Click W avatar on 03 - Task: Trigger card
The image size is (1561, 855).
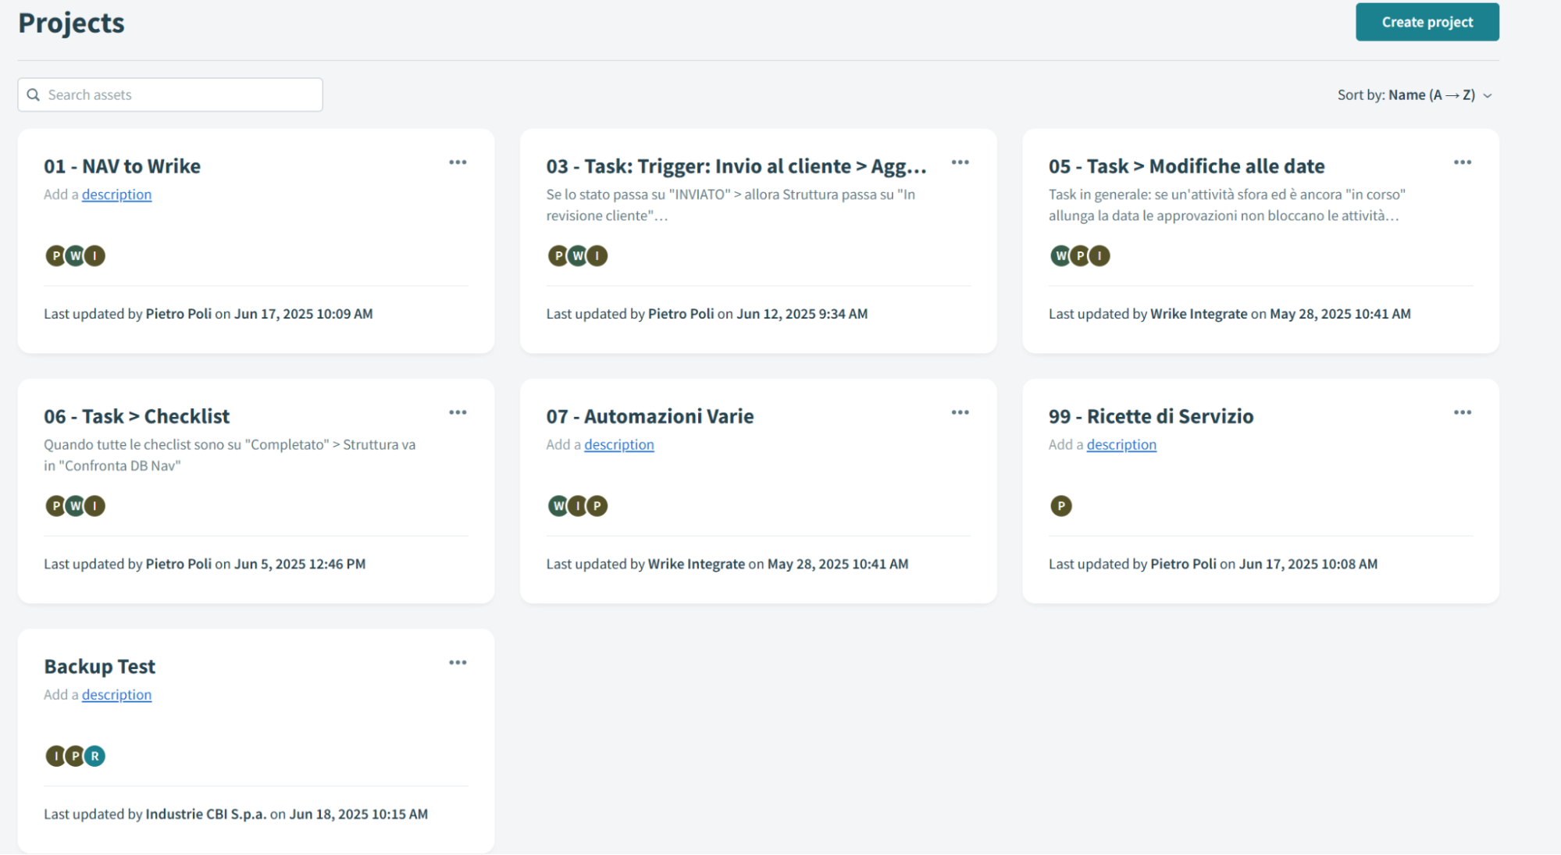(577, 255)
